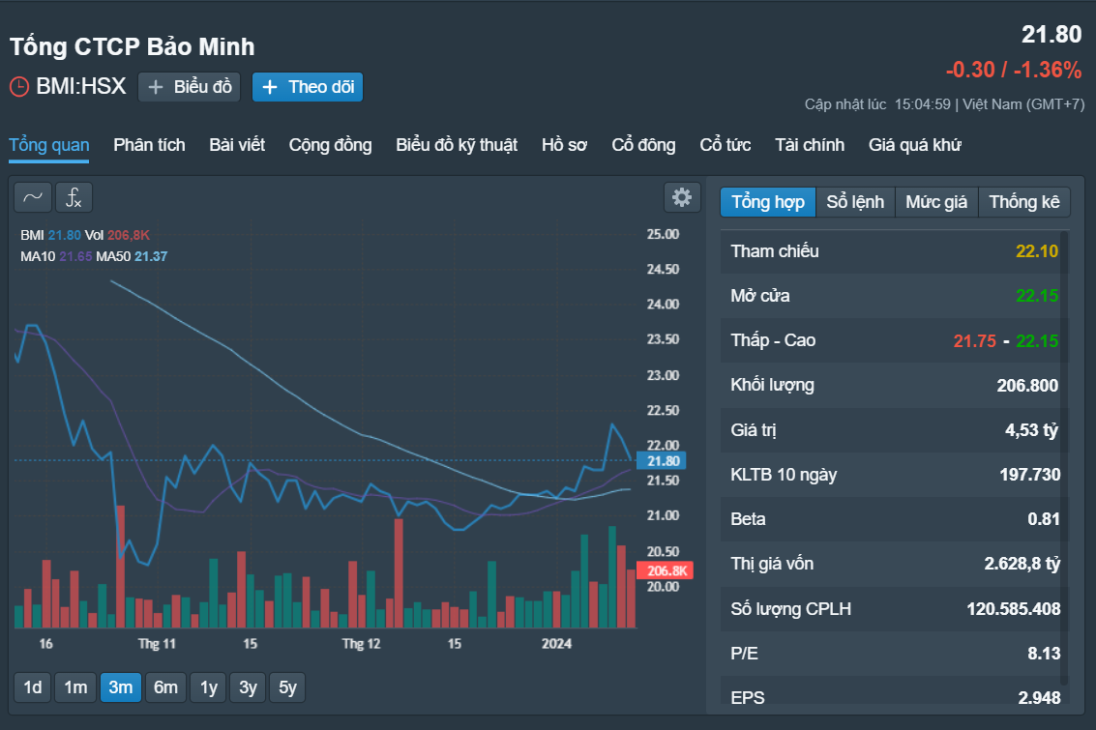Click the P/E value 8.13
The height and width of the screenshot is (730, 1096).
tap(1044, 654)
